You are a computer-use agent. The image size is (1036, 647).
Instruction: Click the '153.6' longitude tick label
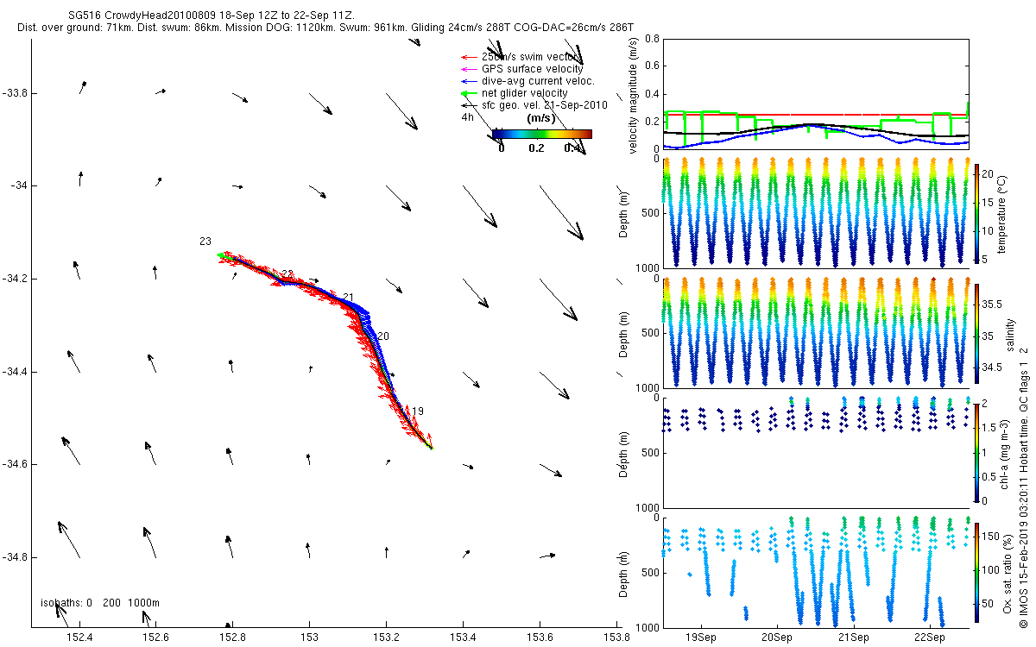coord(540,638)
